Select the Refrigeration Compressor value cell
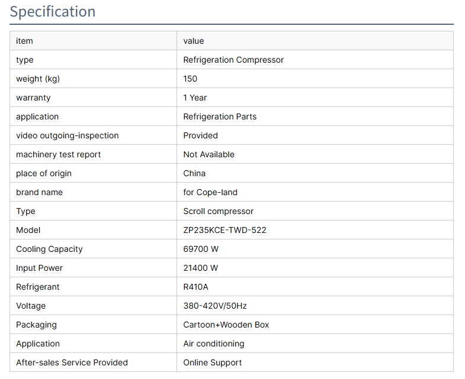Viewport: 465px width, 379px height. click(233, 60)
